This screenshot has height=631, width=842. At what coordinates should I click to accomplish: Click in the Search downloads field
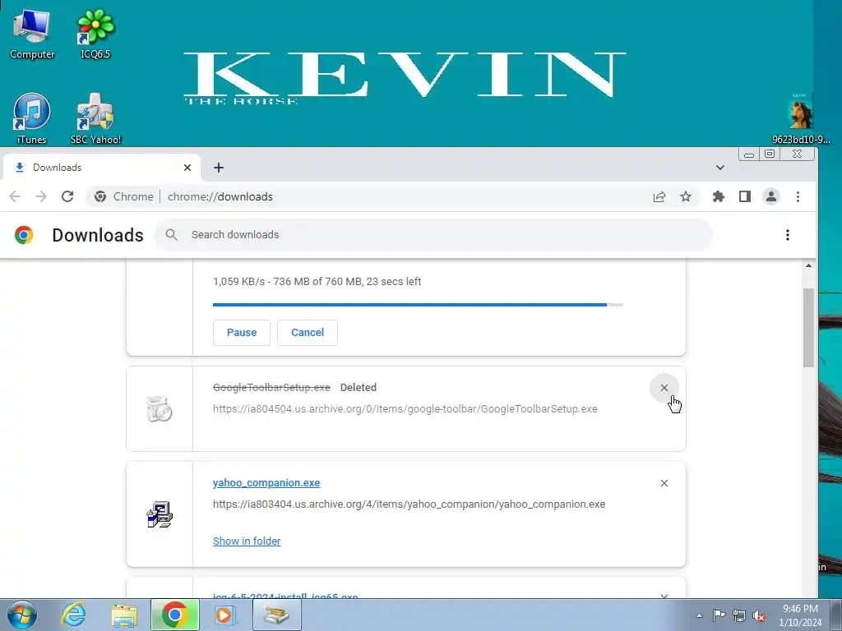click(x=433, y=234)
